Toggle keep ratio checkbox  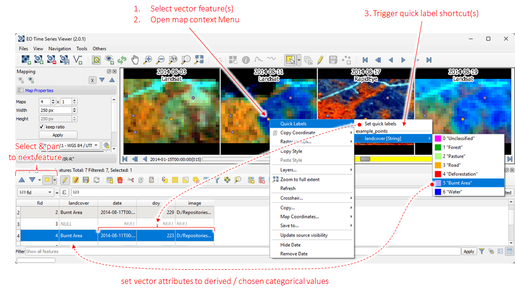pyautogui.click(x=41, y=127)
